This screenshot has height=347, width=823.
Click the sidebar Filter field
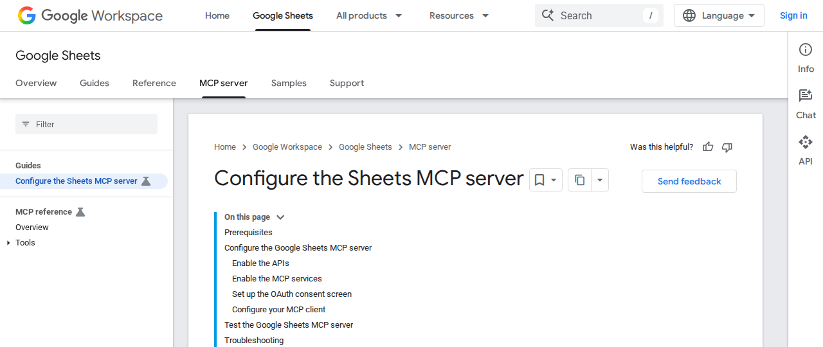(x=86, y=124)
